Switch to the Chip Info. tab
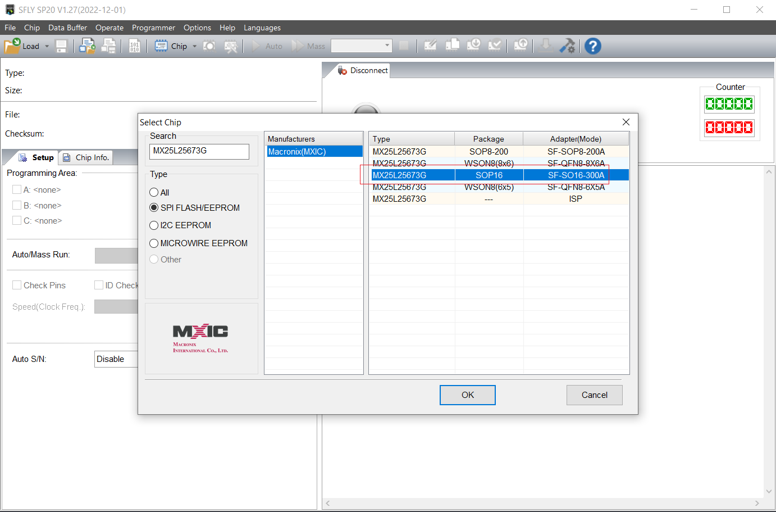 pos(86,157)
